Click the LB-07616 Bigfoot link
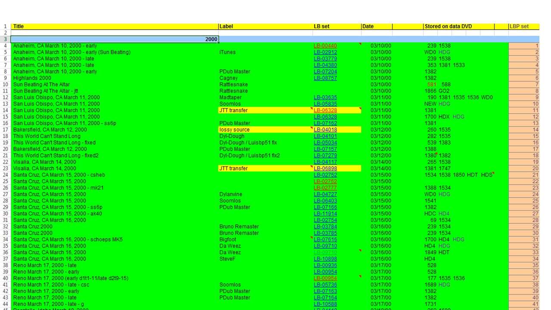Image resolution: width=551 pixels, height=310 pixels. (325, 239)
